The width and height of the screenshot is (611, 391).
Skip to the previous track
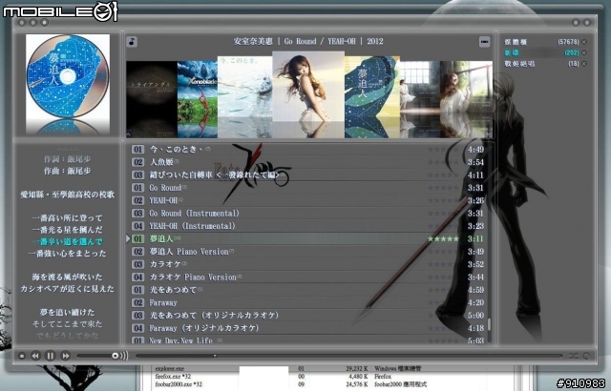(35, 356)
